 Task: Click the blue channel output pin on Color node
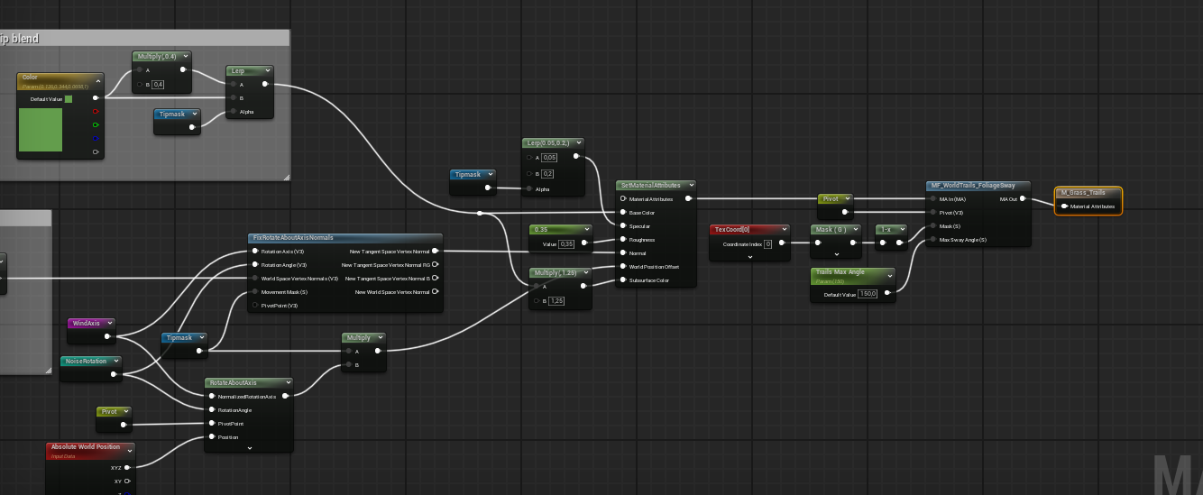[96, 139]
